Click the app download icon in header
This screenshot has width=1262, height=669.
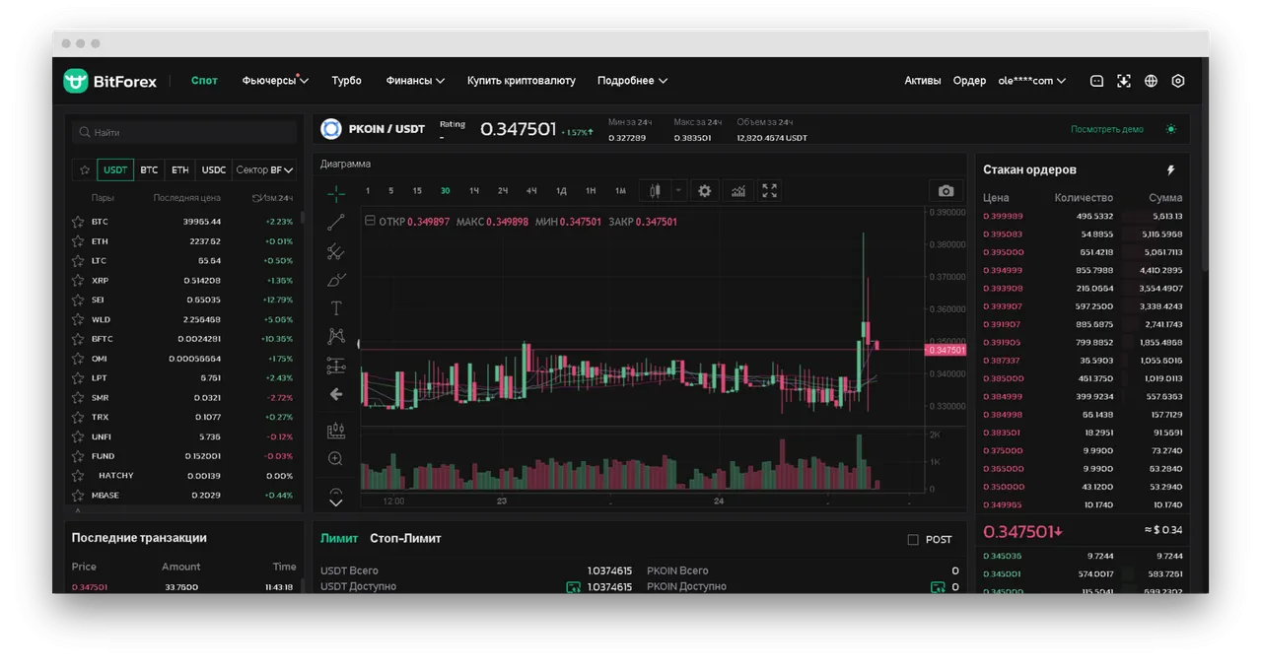(x=1124, y=81)
